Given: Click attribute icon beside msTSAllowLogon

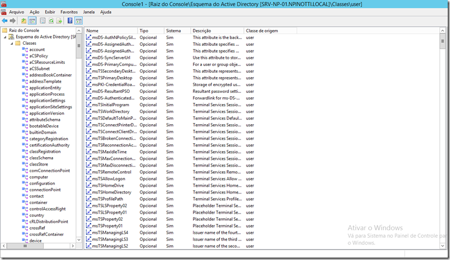Looking at the screenshot, I should point(88,179).
